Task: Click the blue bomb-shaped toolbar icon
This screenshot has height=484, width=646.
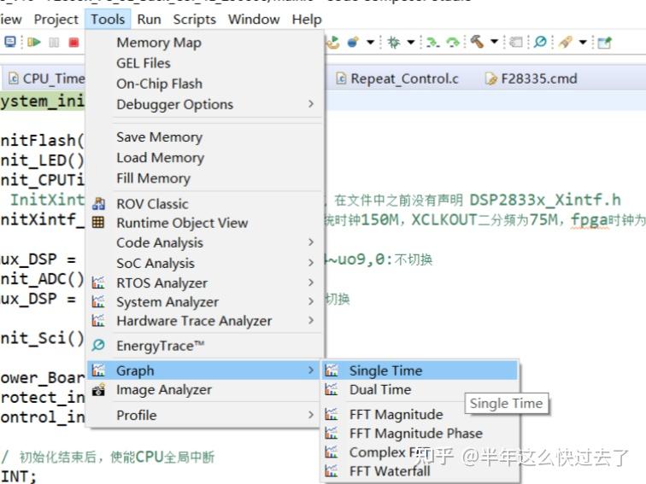Action: pos(353,42)
